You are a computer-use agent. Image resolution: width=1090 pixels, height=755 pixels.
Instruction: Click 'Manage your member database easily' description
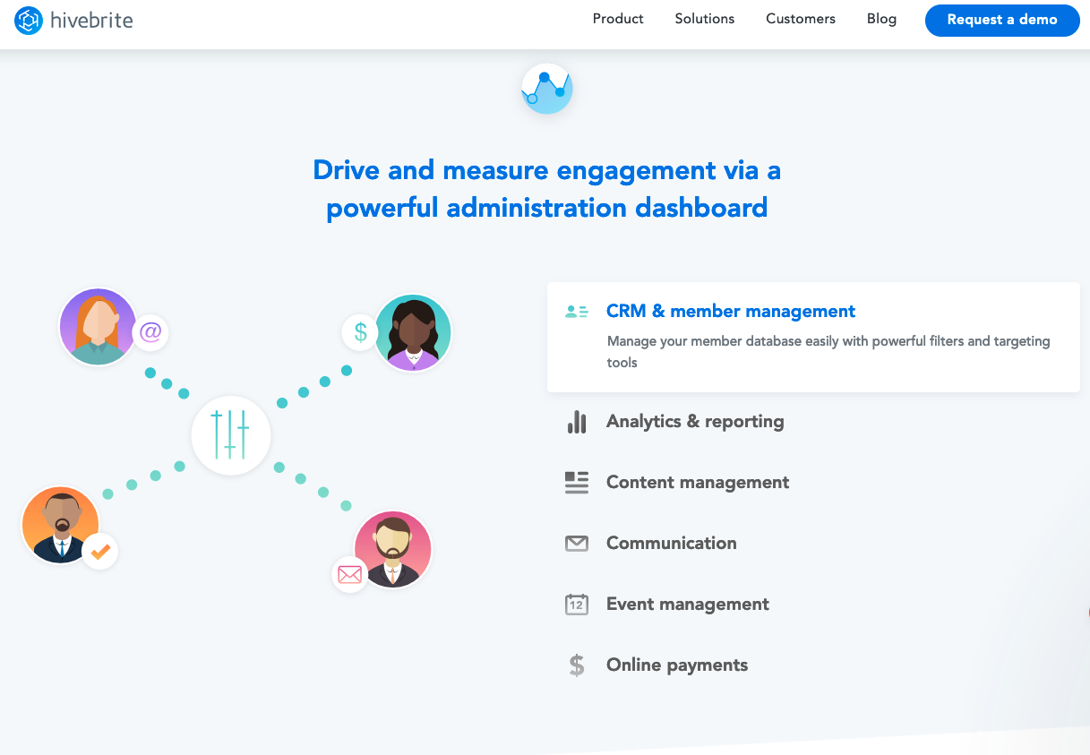(x=828, y=351)
